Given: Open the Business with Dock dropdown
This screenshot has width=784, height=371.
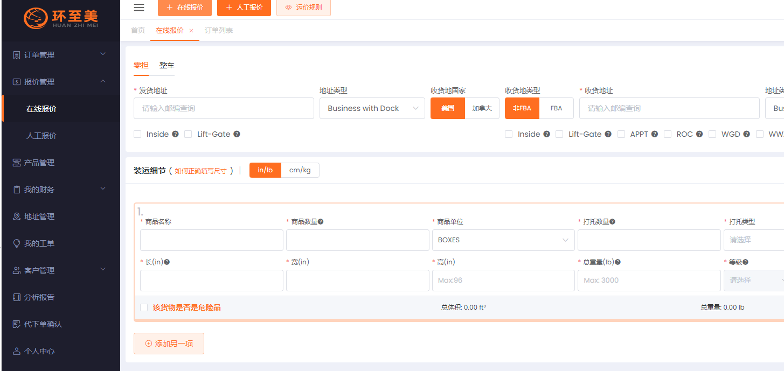Looking at the screenshot, I should tap(372, 108).
